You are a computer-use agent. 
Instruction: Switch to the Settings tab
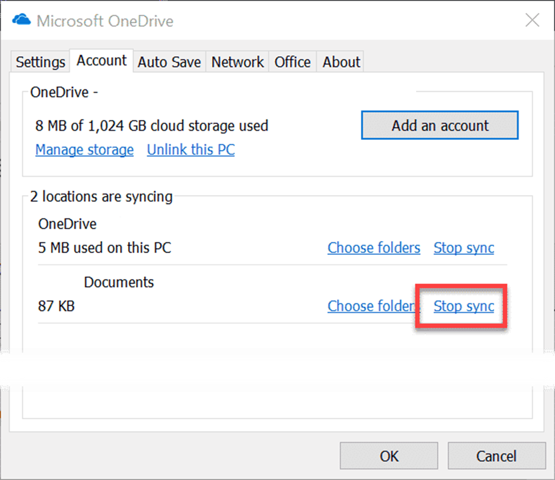39,61
